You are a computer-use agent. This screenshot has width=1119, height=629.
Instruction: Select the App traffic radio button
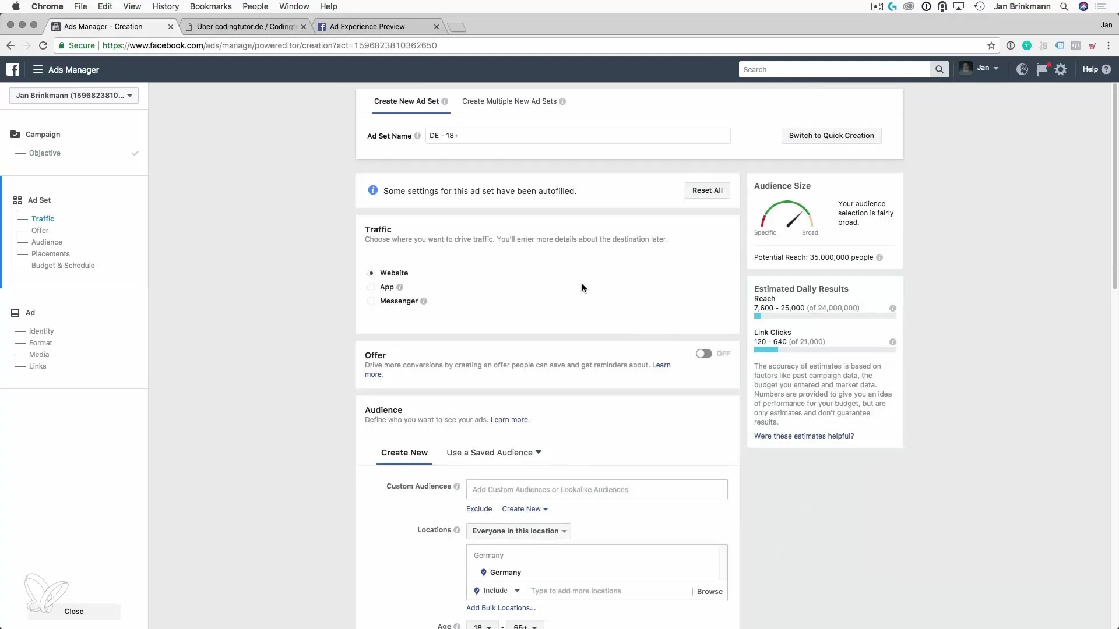coord(371,287)
